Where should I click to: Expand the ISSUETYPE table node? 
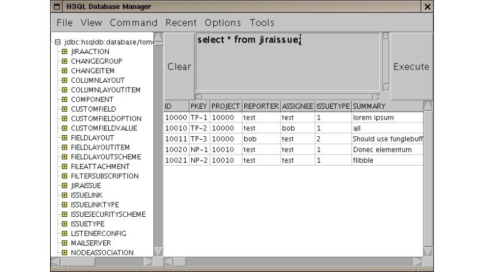pyautogui.click(x=64, y=224)
